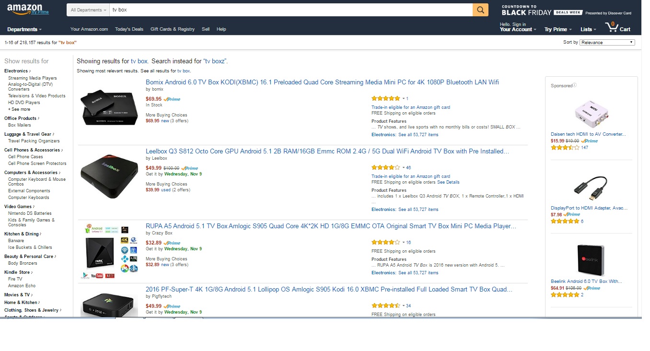This screenshot has height=351, width=650.
Task: Click star rating of Leelbox Q3 listing
Action: [385, 167]
